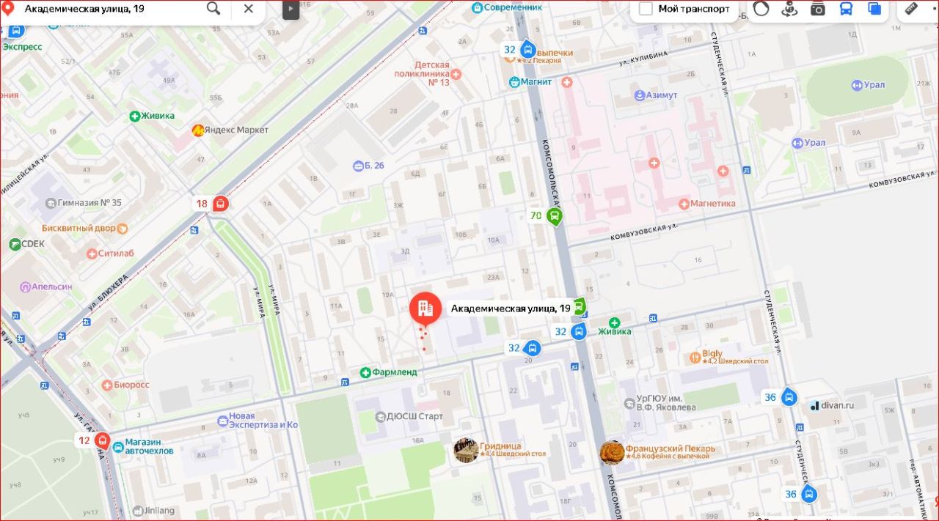Click tram stop marker 12
Viewport: 939px width, 521px height.
click(102, 442)
